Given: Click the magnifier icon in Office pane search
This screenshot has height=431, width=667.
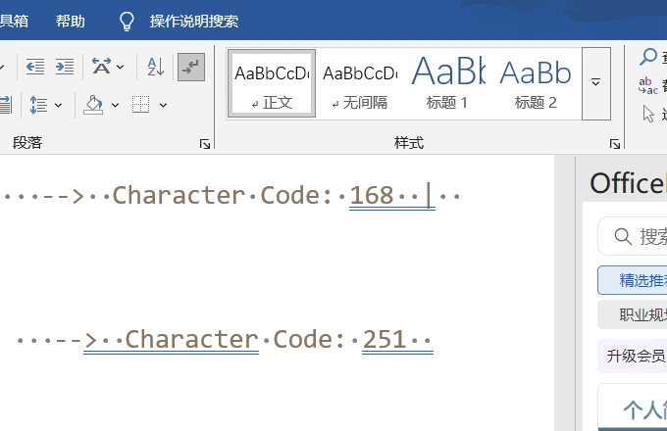Looking at the screenshot, I should (623, 236).
